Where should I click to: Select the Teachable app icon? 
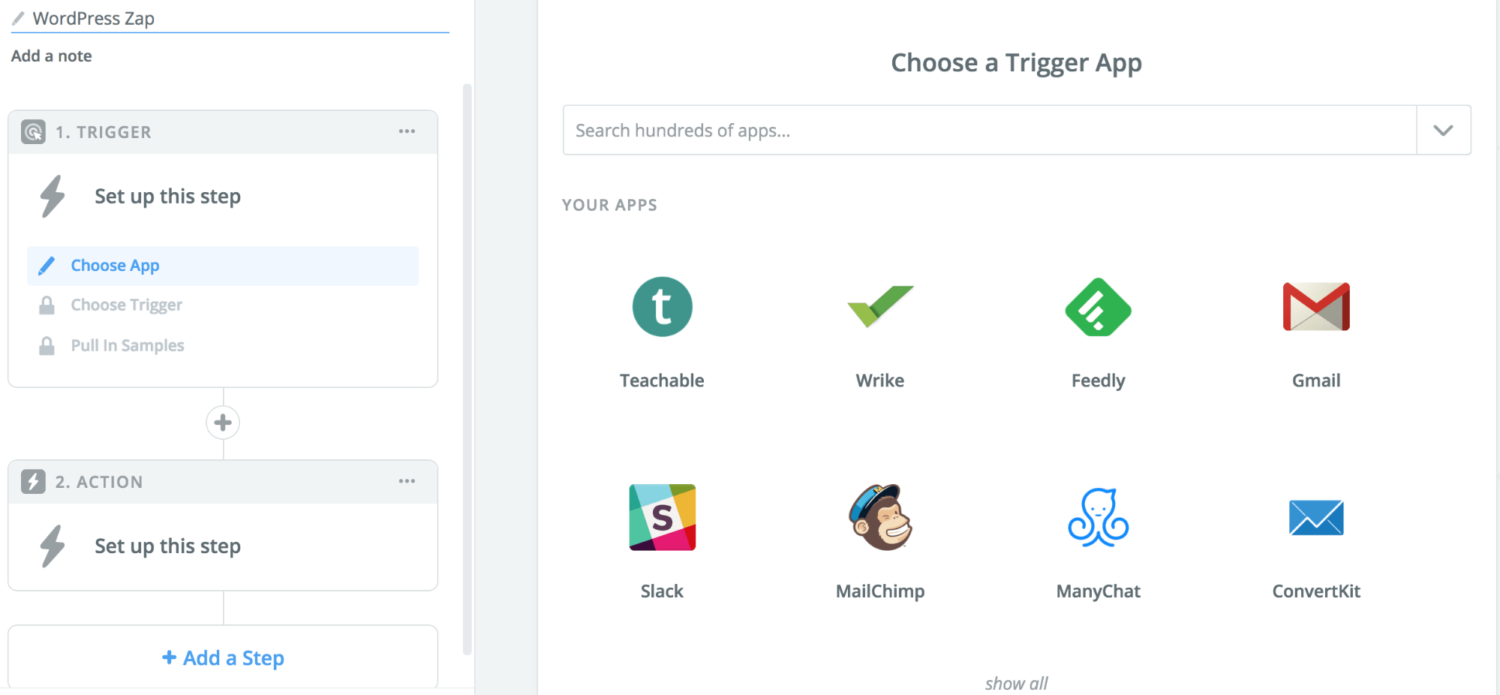click(662, 307)
